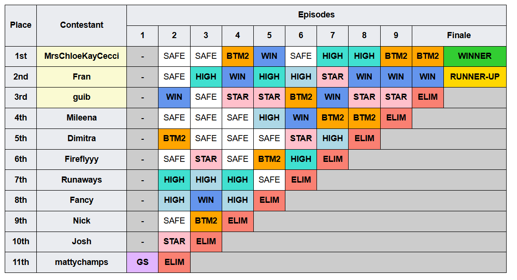Click Fireflyyy's STAR cell in episode 3
This screenshot has width=517, height=280.
tap(206, 160)
